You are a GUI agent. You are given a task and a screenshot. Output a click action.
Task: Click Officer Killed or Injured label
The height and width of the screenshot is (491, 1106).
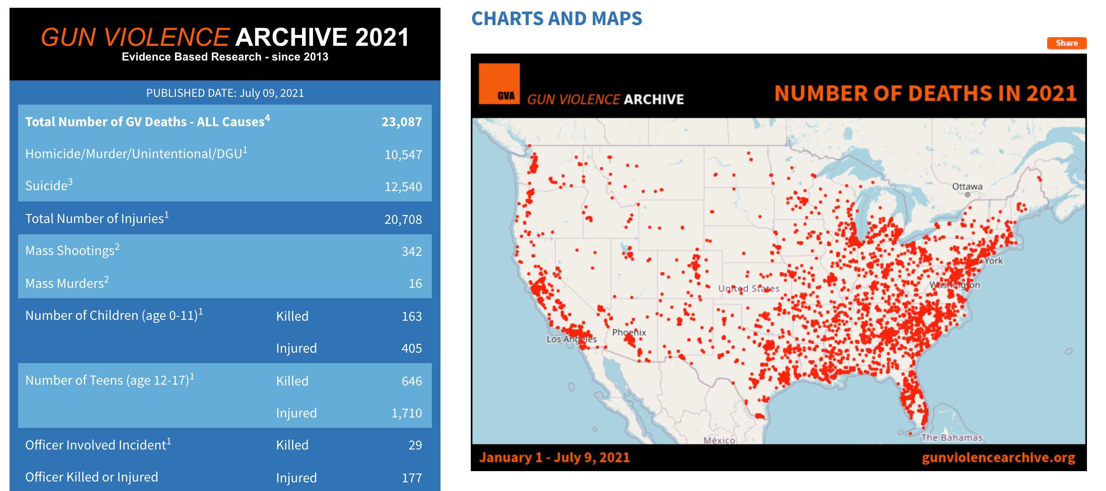pos(92,477)
